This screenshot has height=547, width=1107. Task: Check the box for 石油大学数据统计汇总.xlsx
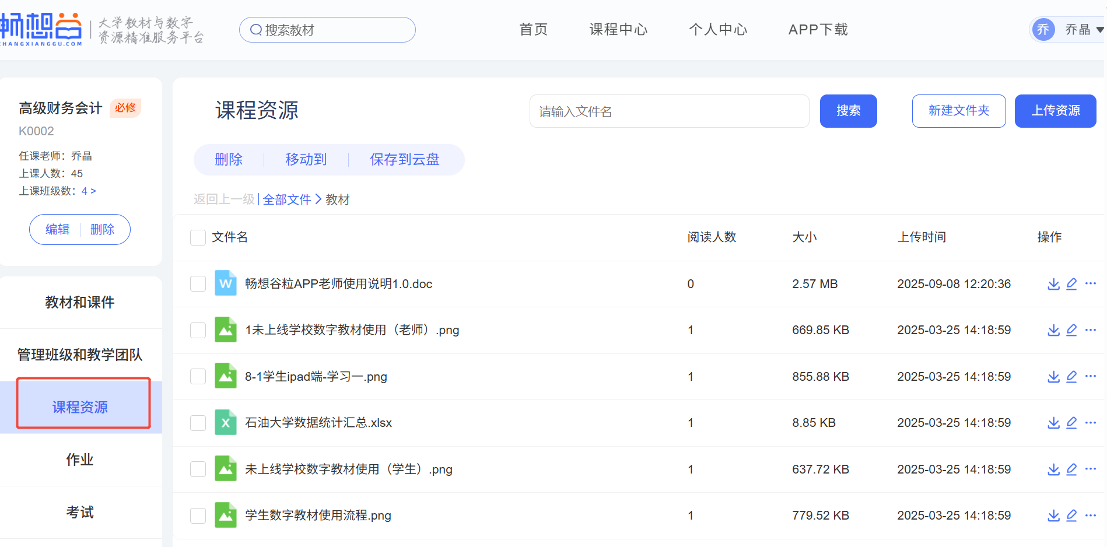click(x=198, y=423)
